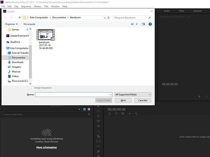The width and height of the screenshot is (210, 157).
Task: Click the Add Marker icon in Program monitor
Action: [x=199, y=97]
